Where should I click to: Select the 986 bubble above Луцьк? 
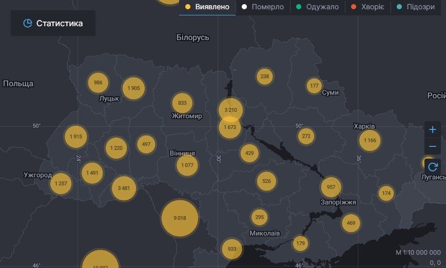pyautogui.click(x=98, y=83)
